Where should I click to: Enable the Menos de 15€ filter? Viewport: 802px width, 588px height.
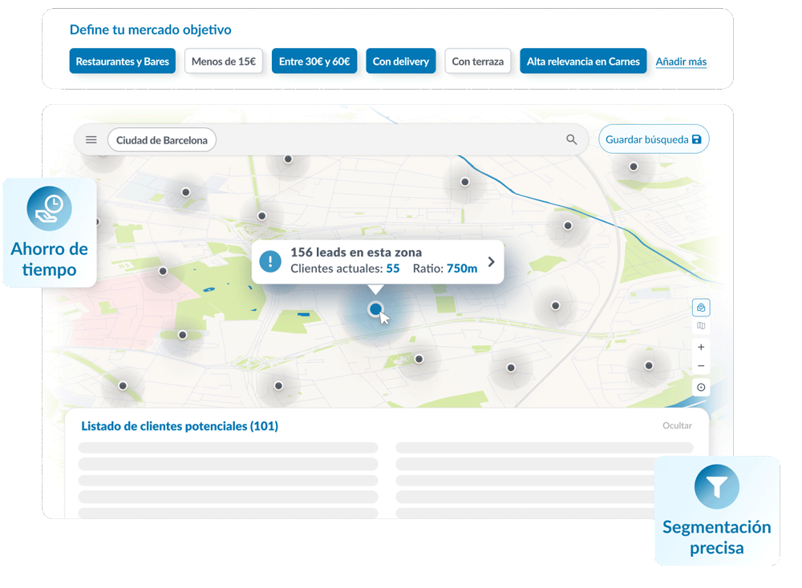(x=224, y=62)
